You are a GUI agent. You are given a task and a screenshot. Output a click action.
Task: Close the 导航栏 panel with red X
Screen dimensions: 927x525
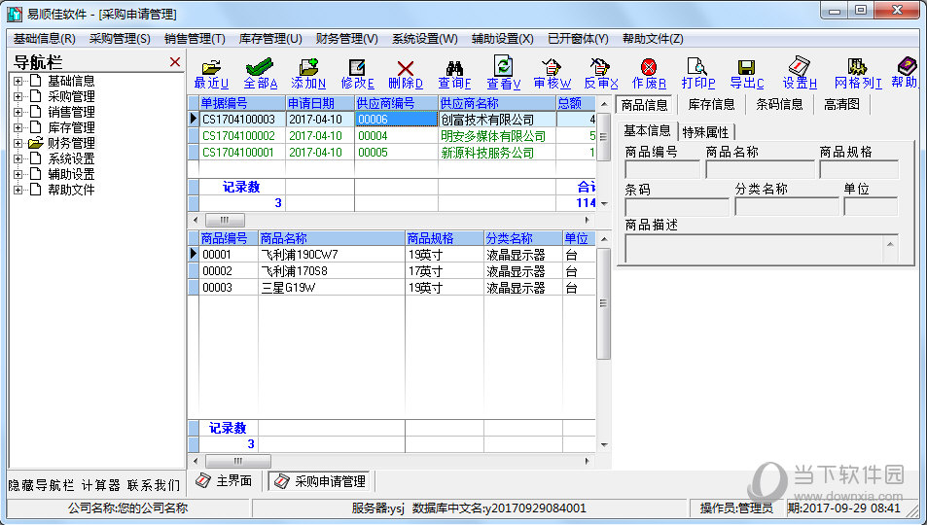[175, 62]
